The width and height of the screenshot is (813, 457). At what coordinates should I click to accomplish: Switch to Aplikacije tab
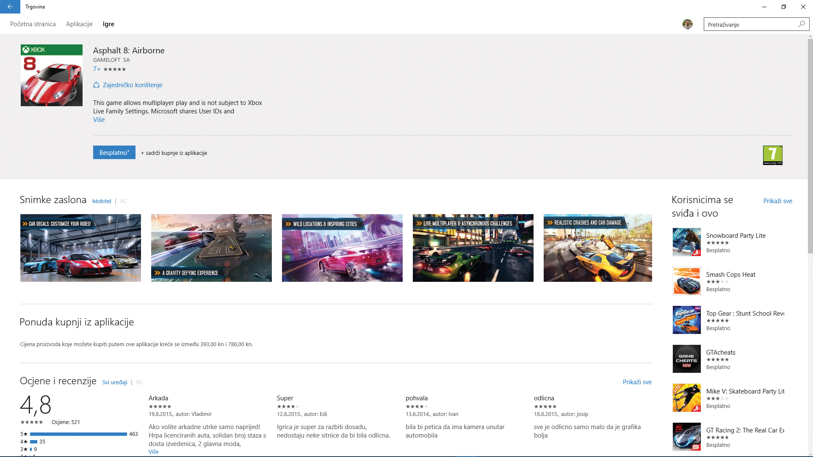pyautogui.click(x=79, y=24)
